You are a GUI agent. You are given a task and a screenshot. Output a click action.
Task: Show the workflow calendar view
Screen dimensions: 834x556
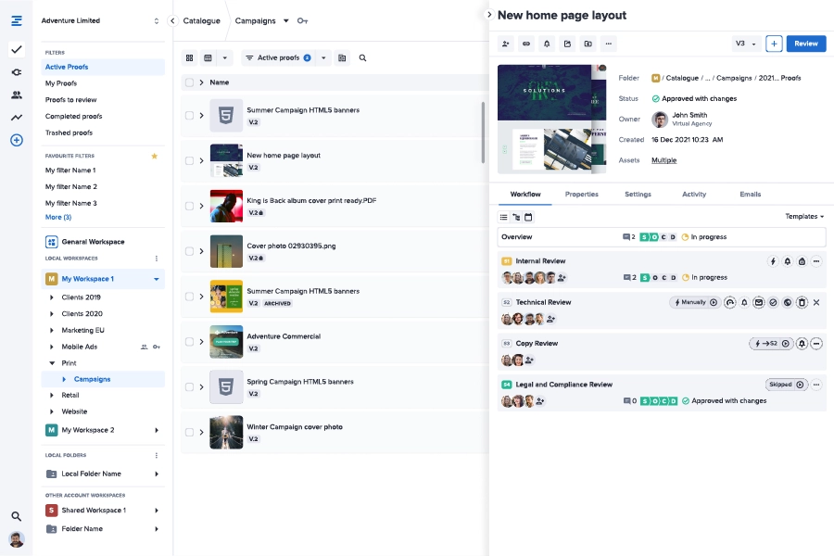pyautogui.click(x=528, y=217)
